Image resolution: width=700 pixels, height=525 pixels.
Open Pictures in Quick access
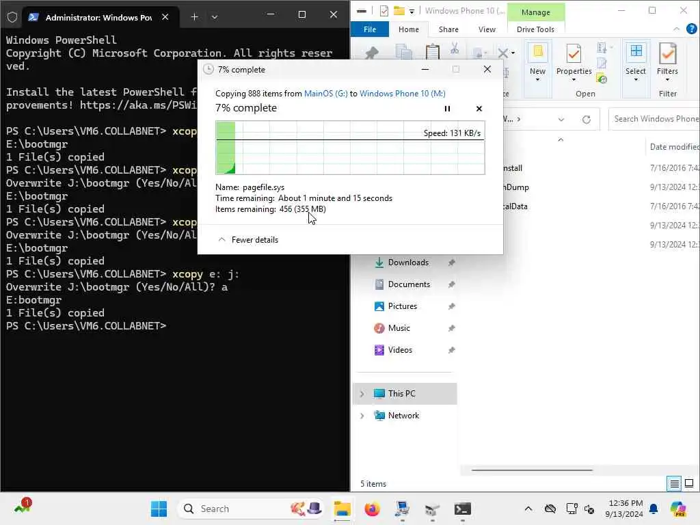[x=402, y=306]
